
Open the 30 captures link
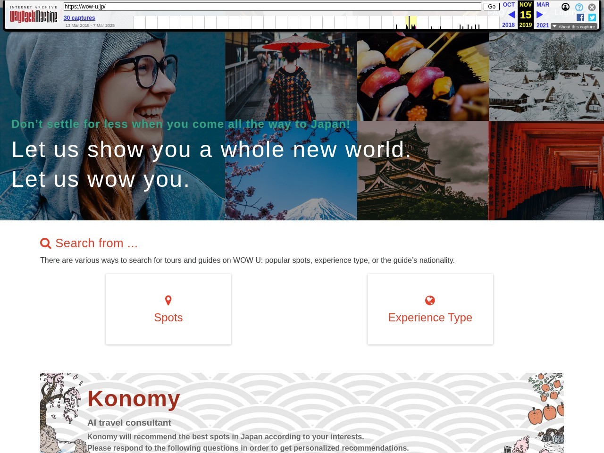[x=79, y=18]
